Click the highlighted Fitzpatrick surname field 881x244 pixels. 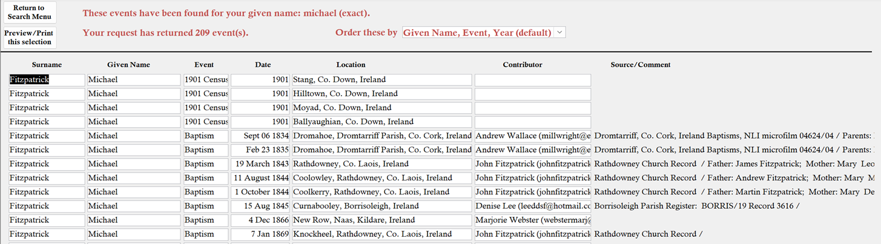47,80
